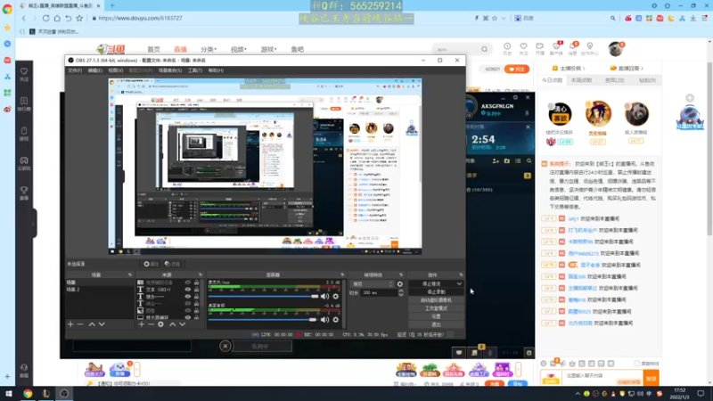Expand Douyu 分类 category menu
Viewport: 713px width, 401px height.
pos(209,49)
